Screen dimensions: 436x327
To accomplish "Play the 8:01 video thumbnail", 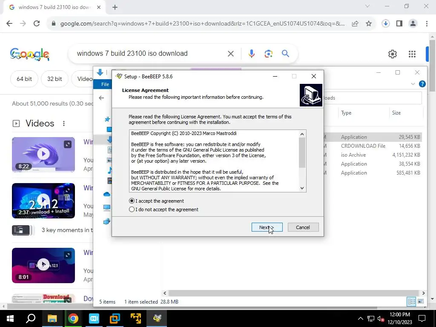I will [43, 265].
